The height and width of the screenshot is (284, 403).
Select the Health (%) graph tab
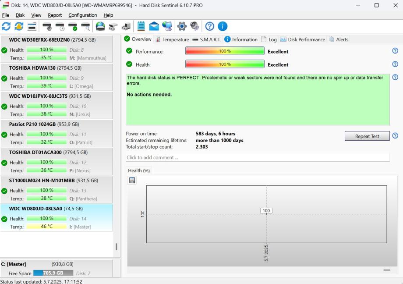point(139,170)
